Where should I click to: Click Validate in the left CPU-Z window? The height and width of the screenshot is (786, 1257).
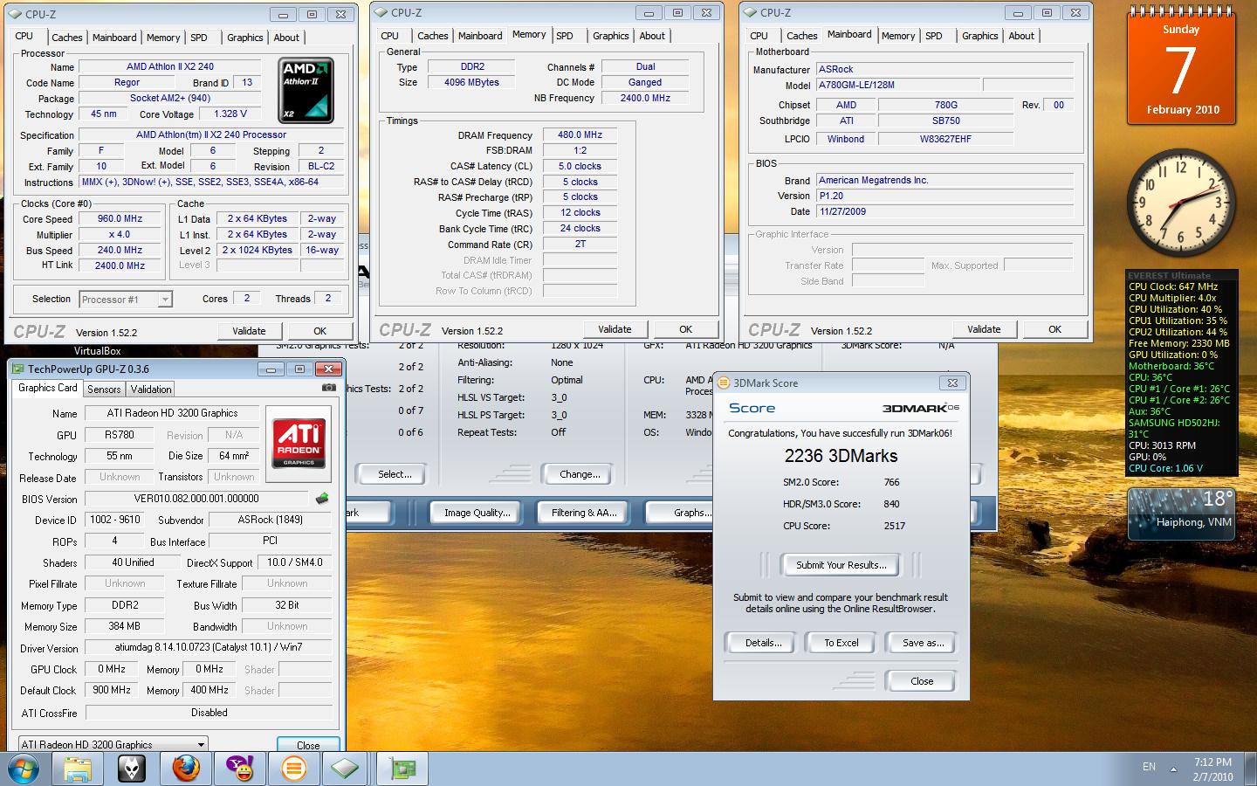[249, 331]
